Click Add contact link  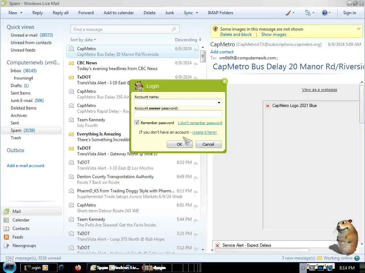click(222, 52)
